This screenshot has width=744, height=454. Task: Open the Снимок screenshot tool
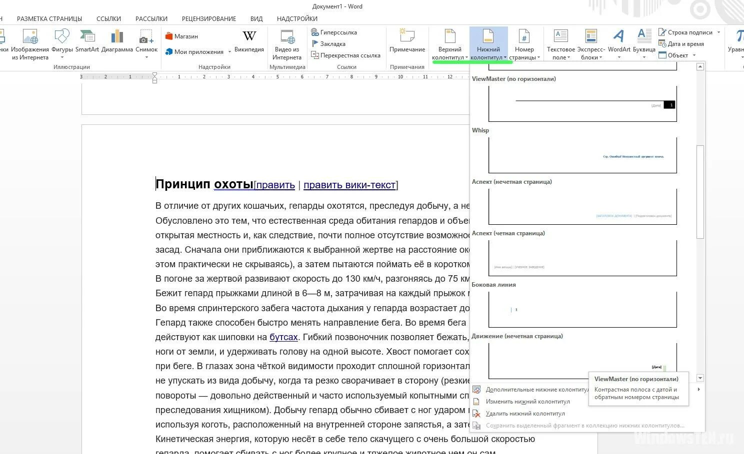click(146, 44)
